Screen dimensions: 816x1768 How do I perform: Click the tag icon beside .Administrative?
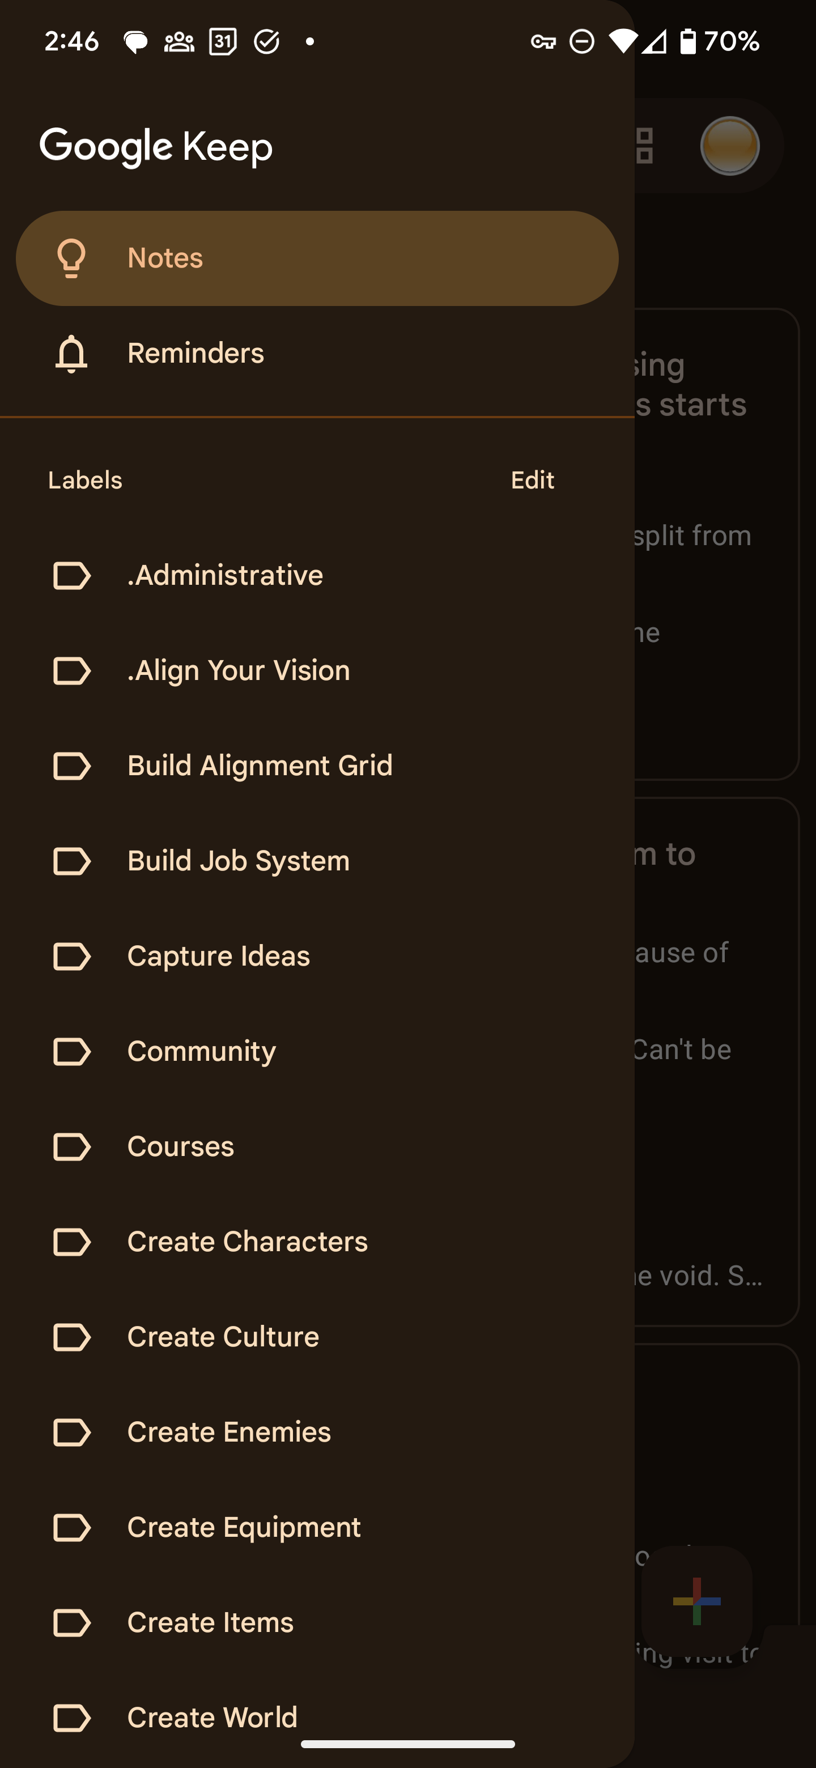coord(71,575)
